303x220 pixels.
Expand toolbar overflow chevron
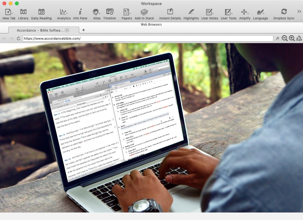(x=299, y=12)
